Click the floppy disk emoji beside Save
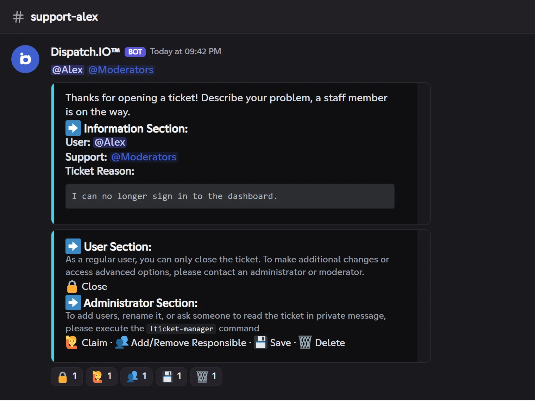This screenshot has width=535, height=401. click(261, 342)
